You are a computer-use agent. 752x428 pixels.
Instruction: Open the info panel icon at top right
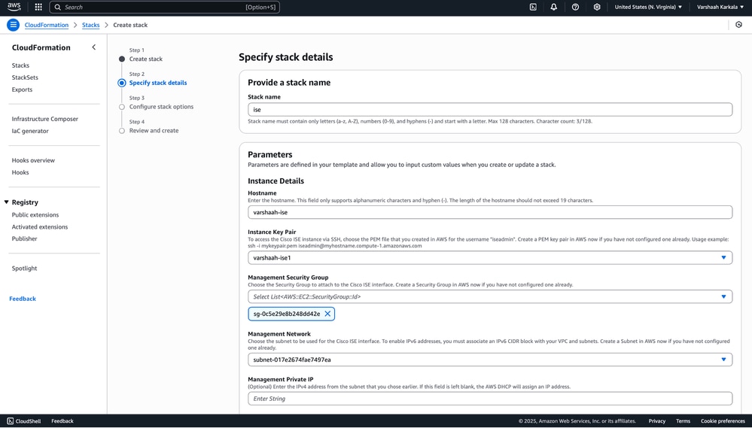click(738, 25)
